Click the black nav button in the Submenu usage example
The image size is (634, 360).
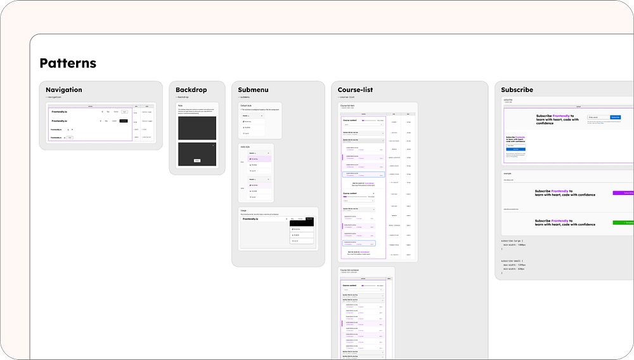click(x=310, y=218)
